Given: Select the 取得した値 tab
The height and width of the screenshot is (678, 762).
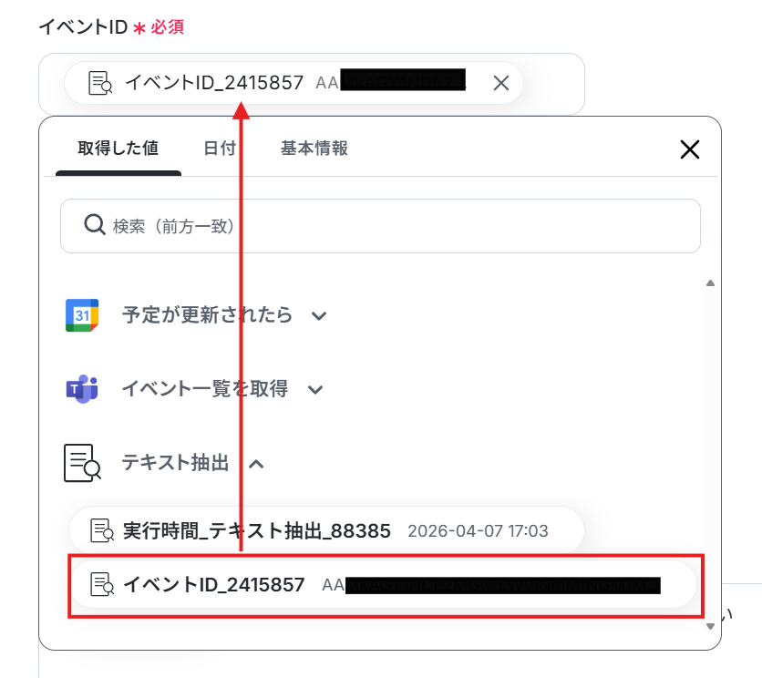Looking at the screenshot, I should (118, 149).
